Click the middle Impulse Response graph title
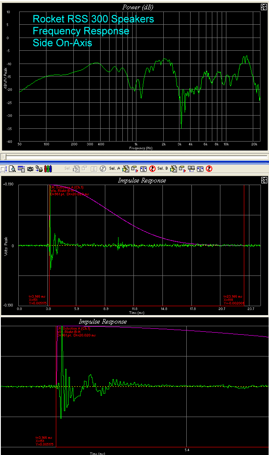 [x=142, y=180]
